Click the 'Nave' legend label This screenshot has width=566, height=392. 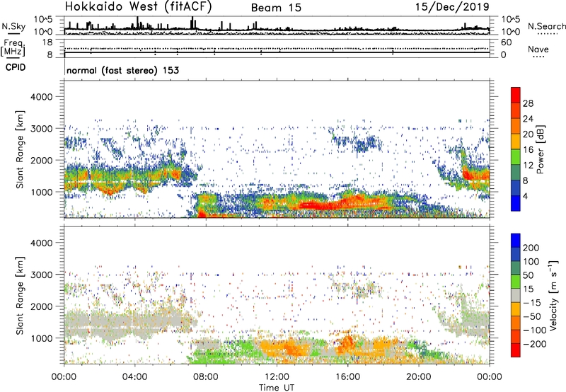(x=538, y=49)
